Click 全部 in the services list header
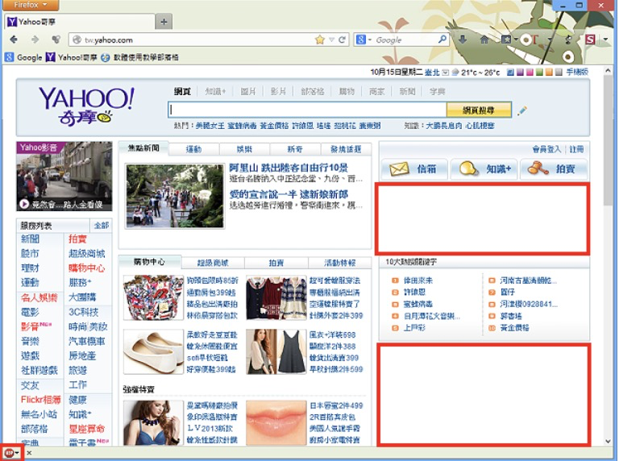The height and width of the screenshot is (461, 619). (101, 226)
